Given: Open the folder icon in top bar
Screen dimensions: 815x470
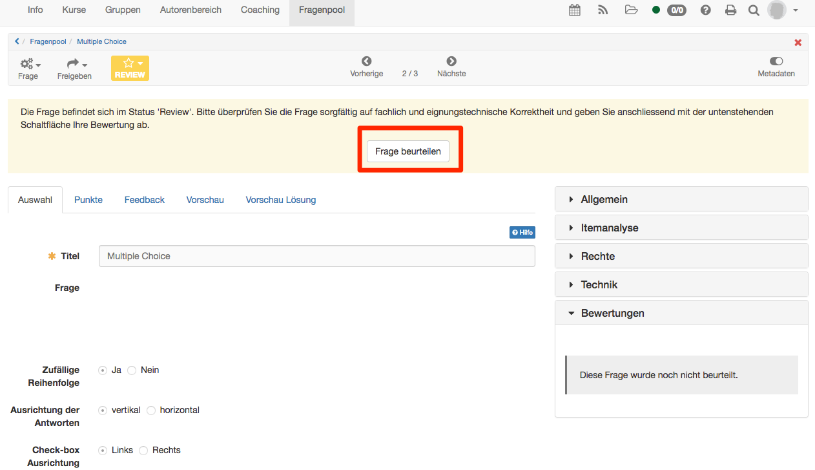Looking at the screenshot, I should (x=631, y=10).
